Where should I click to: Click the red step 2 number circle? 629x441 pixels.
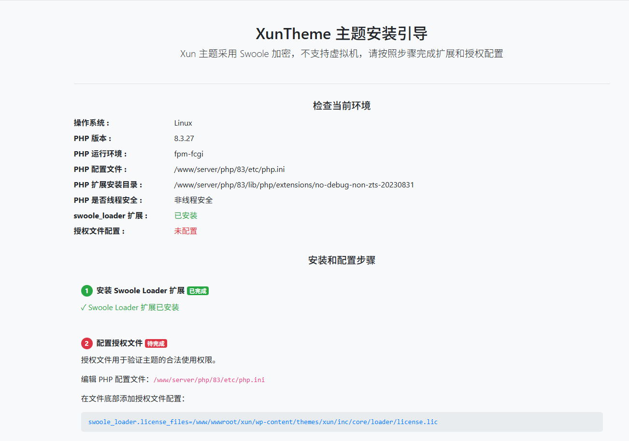(x=87, y=343)
